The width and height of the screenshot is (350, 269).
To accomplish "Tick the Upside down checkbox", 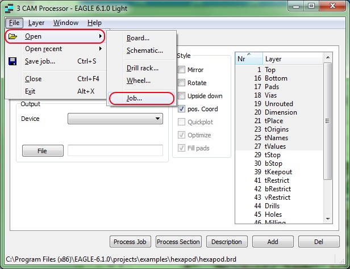I will (x=181, y=96).
